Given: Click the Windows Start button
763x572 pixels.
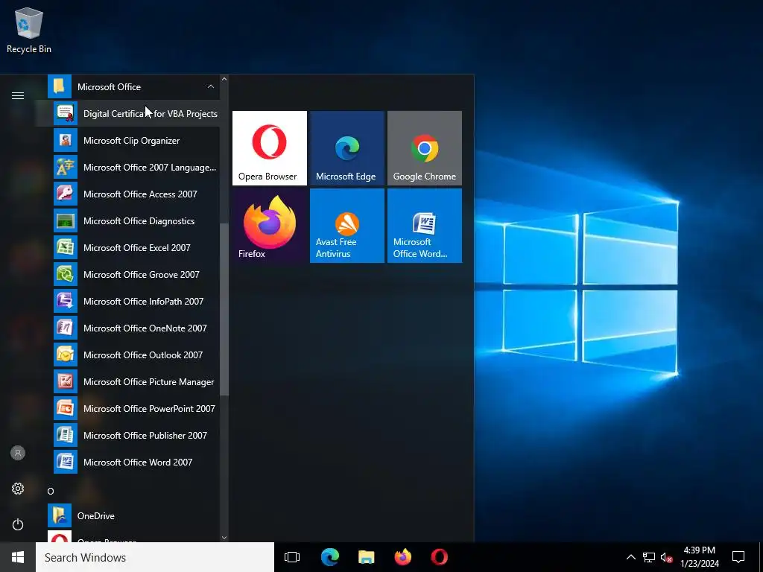Looking at the screenshot, I should 18,557.
